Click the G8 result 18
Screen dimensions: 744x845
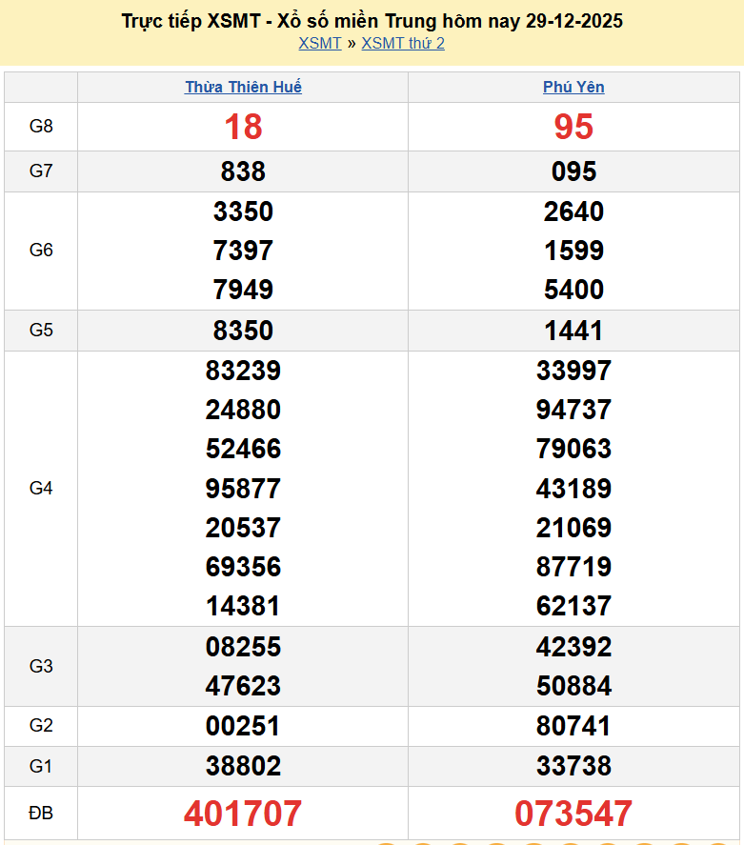point(243,127)
